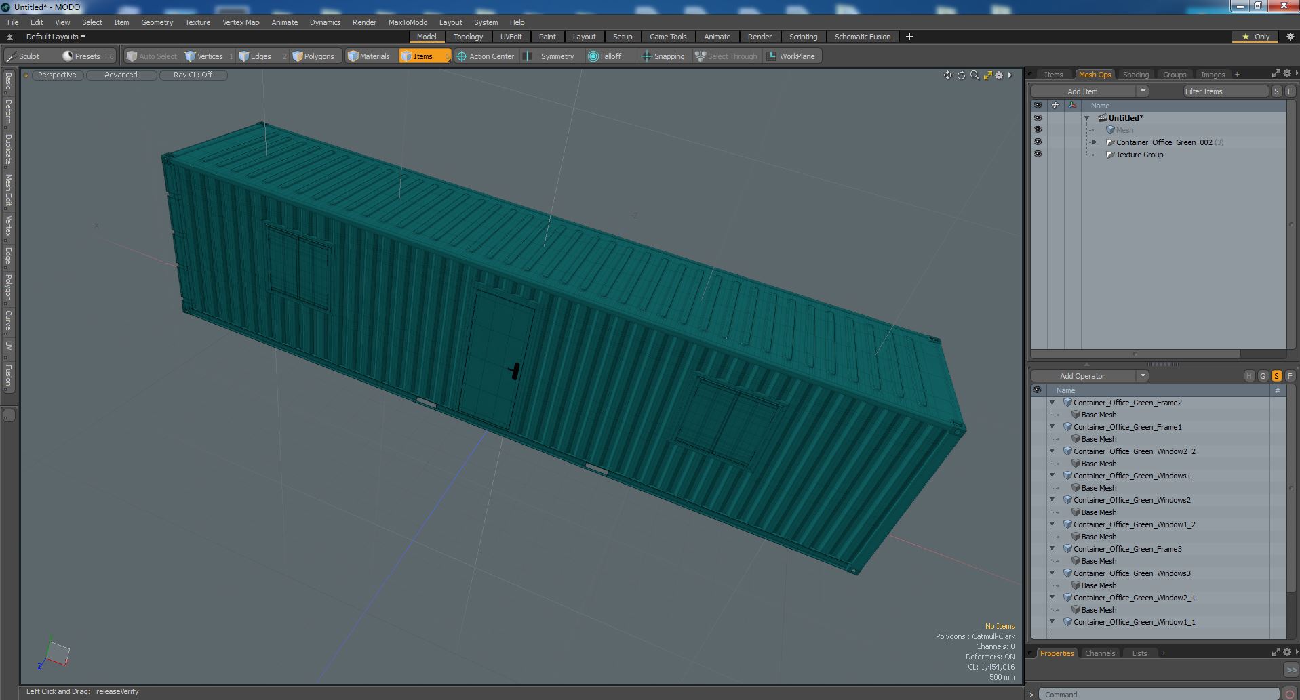This screenshot has height=700, width=1300.
Task: Collapse Container_Office_Green_Windows1 operator
Action: (x=1052, y=476)
